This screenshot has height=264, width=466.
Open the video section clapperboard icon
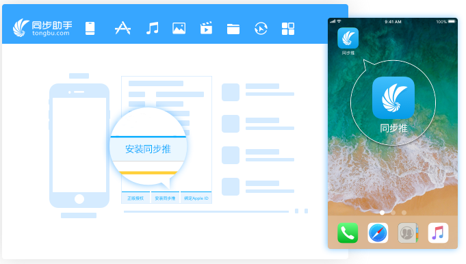(206, 28)
